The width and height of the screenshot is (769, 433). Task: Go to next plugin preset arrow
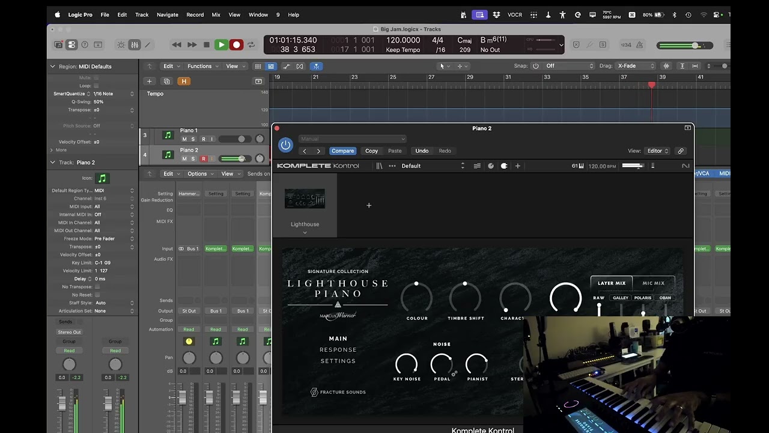click(318, 151)
